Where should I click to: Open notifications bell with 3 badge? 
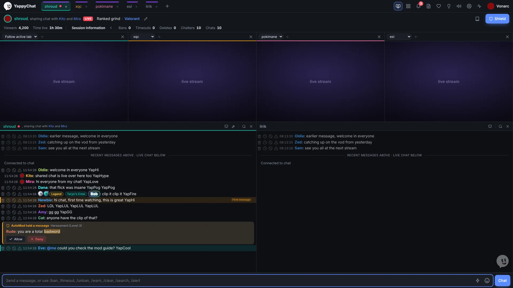click(x=418, y=6)
